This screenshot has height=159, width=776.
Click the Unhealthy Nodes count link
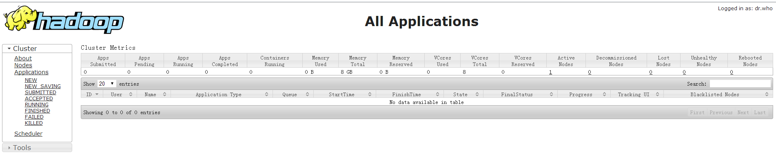[x=684, y=72]
